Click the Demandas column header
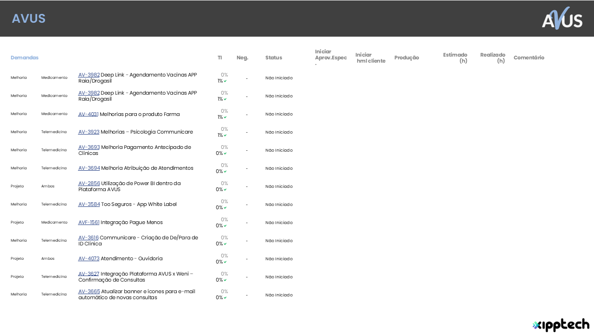The height and width of the screenshot is (334, 594). tap(25, 58)
